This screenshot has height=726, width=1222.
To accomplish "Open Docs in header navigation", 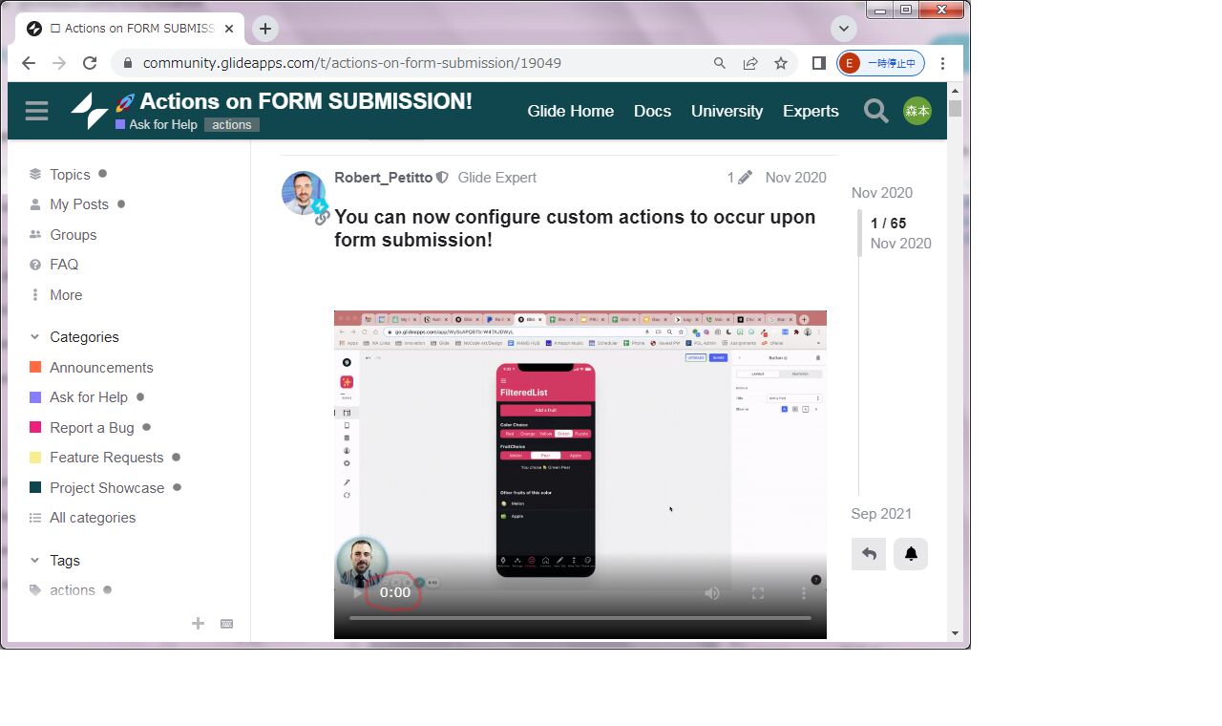I will click(x=652, y=111).
